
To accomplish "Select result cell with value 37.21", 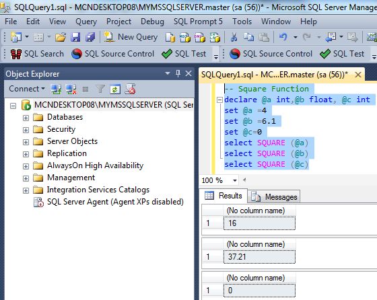I will tap(259, 257).
